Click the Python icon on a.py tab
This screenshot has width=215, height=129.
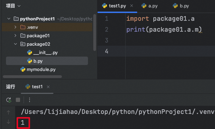[x=144, y=6]
